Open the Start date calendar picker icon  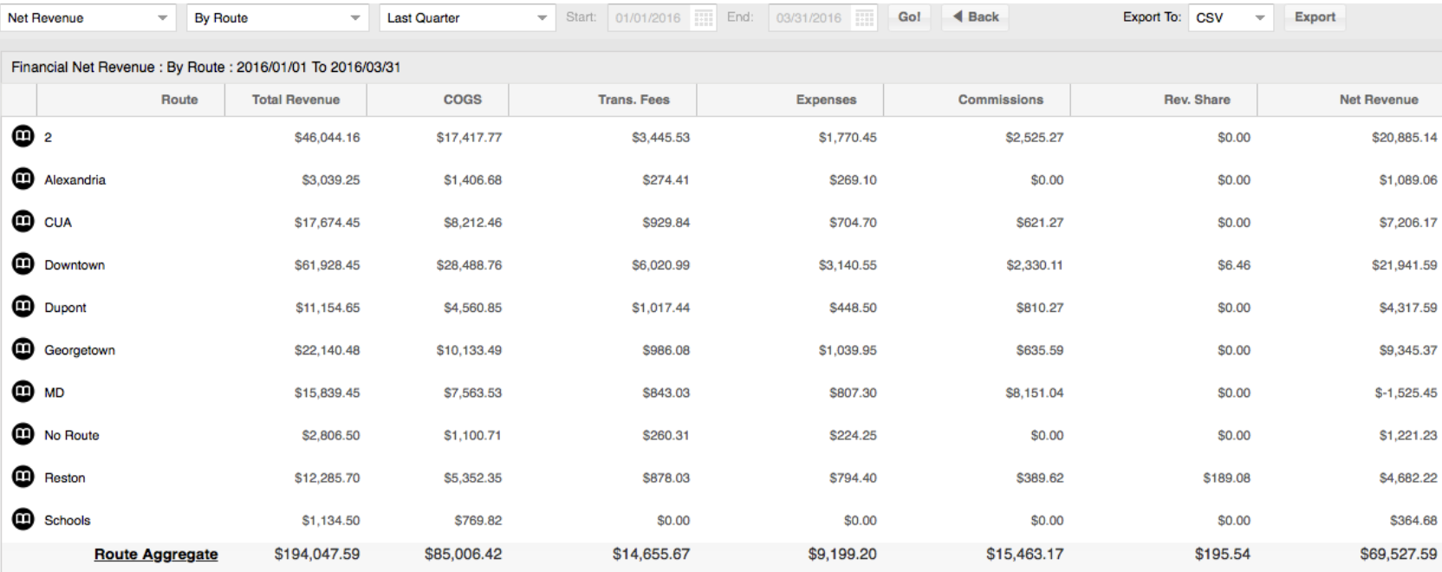[704, 18]
